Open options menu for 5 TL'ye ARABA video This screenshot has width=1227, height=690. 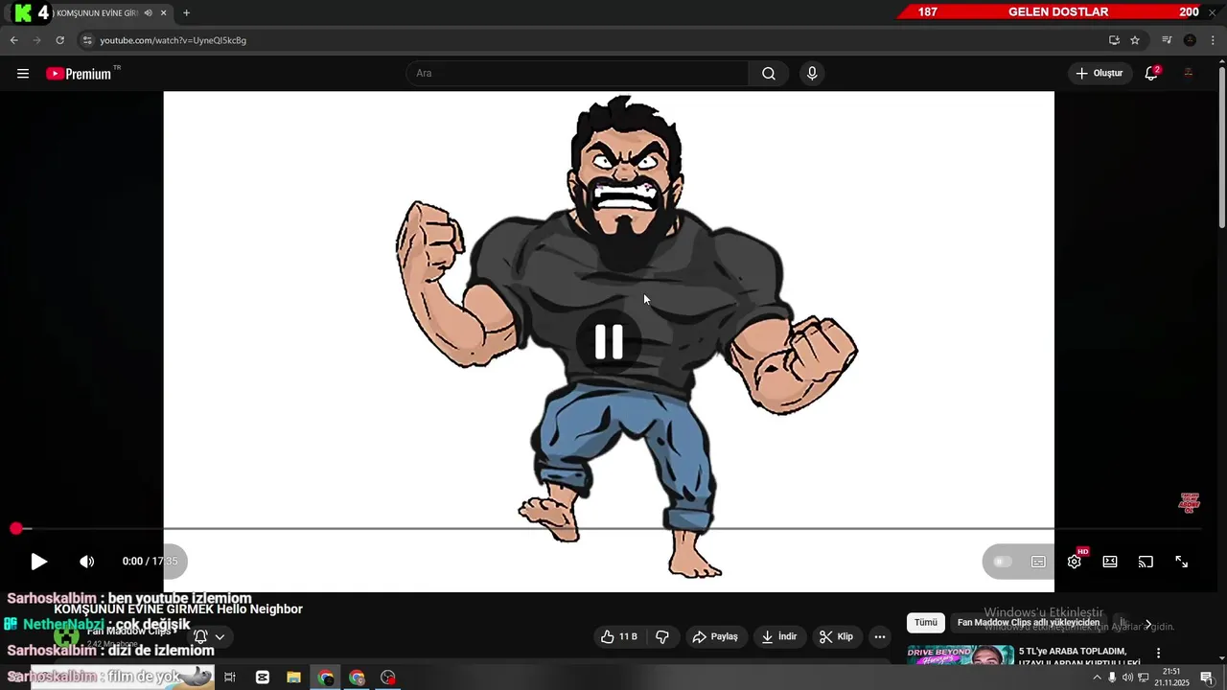coord(1159,653)
